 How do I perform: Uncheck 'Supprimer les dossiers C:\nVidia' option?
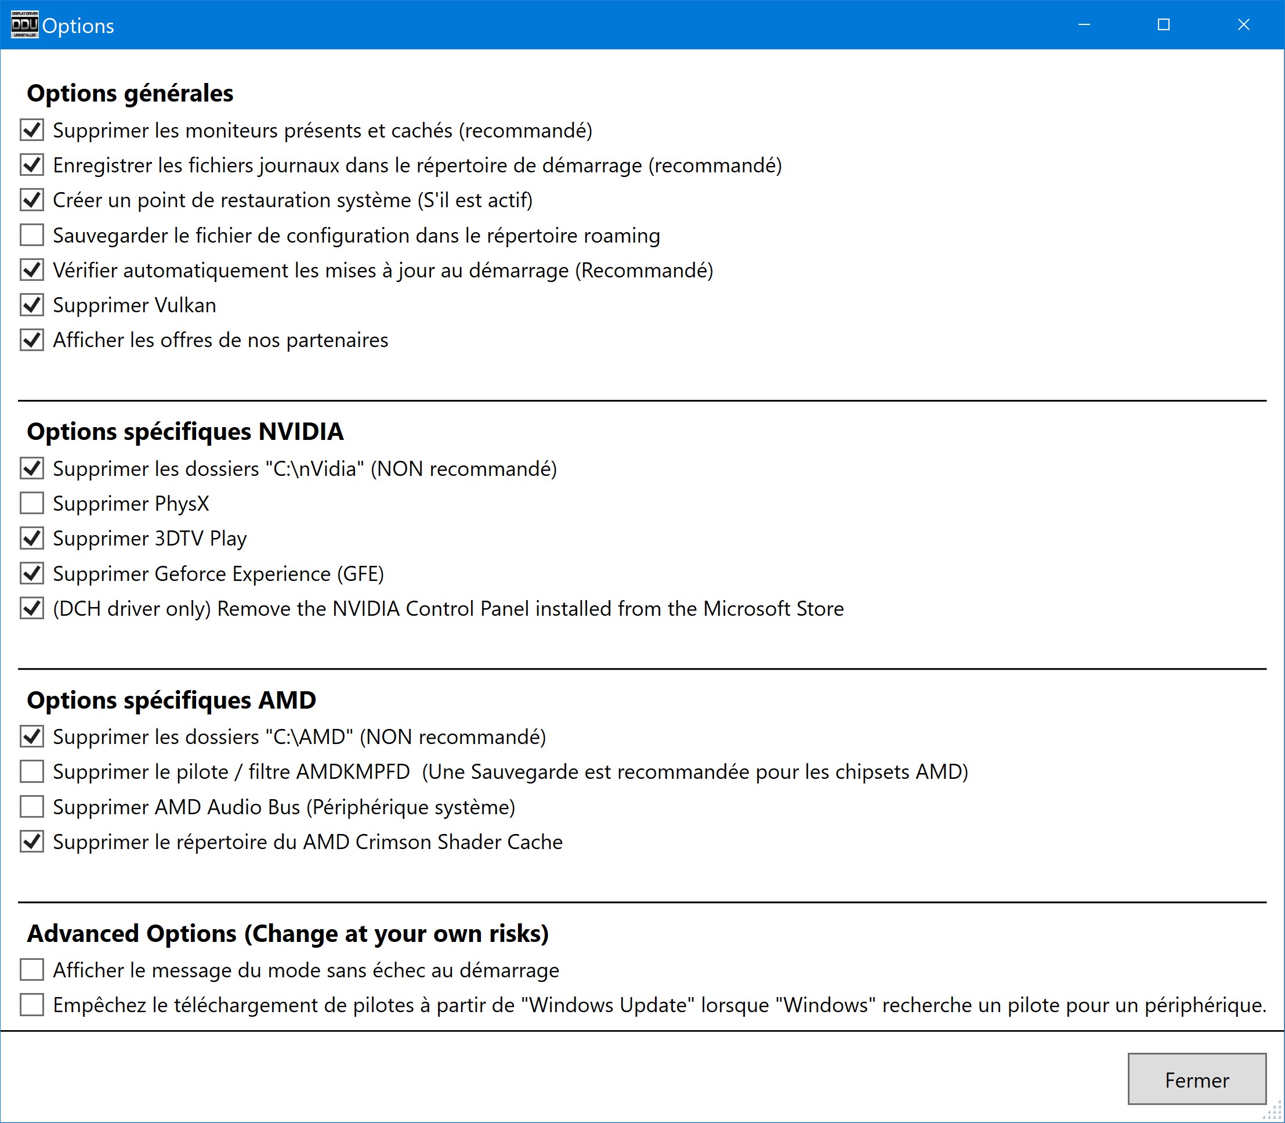[32, 469]
